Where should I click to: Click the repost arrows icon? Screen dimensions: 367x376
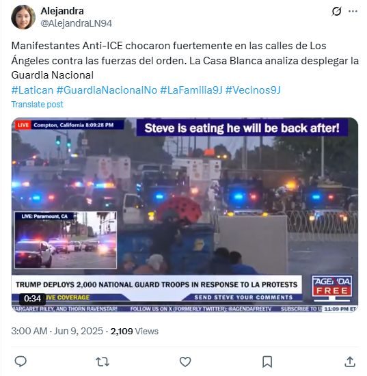coord(103,362)
